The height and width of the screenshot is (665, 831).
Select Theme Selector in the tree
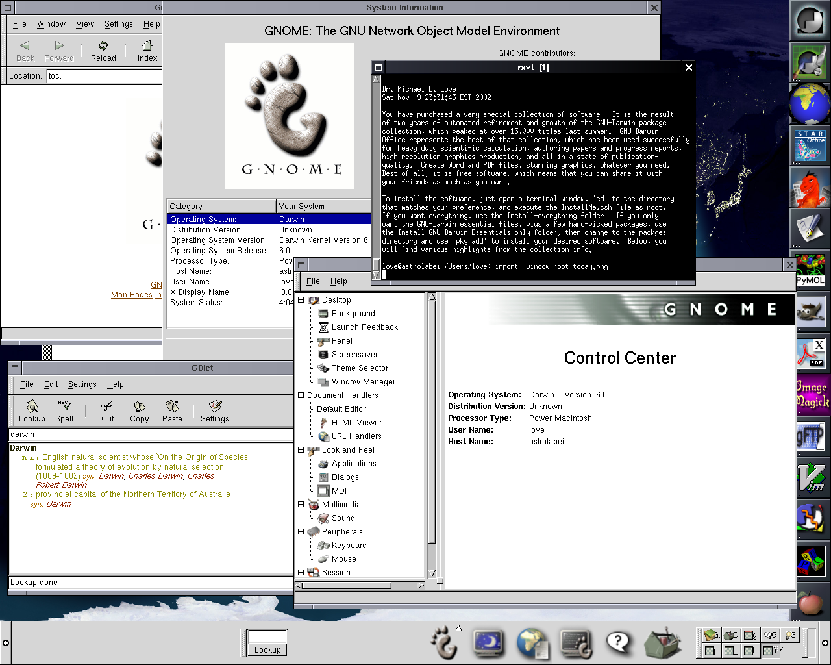click(360, 368)
